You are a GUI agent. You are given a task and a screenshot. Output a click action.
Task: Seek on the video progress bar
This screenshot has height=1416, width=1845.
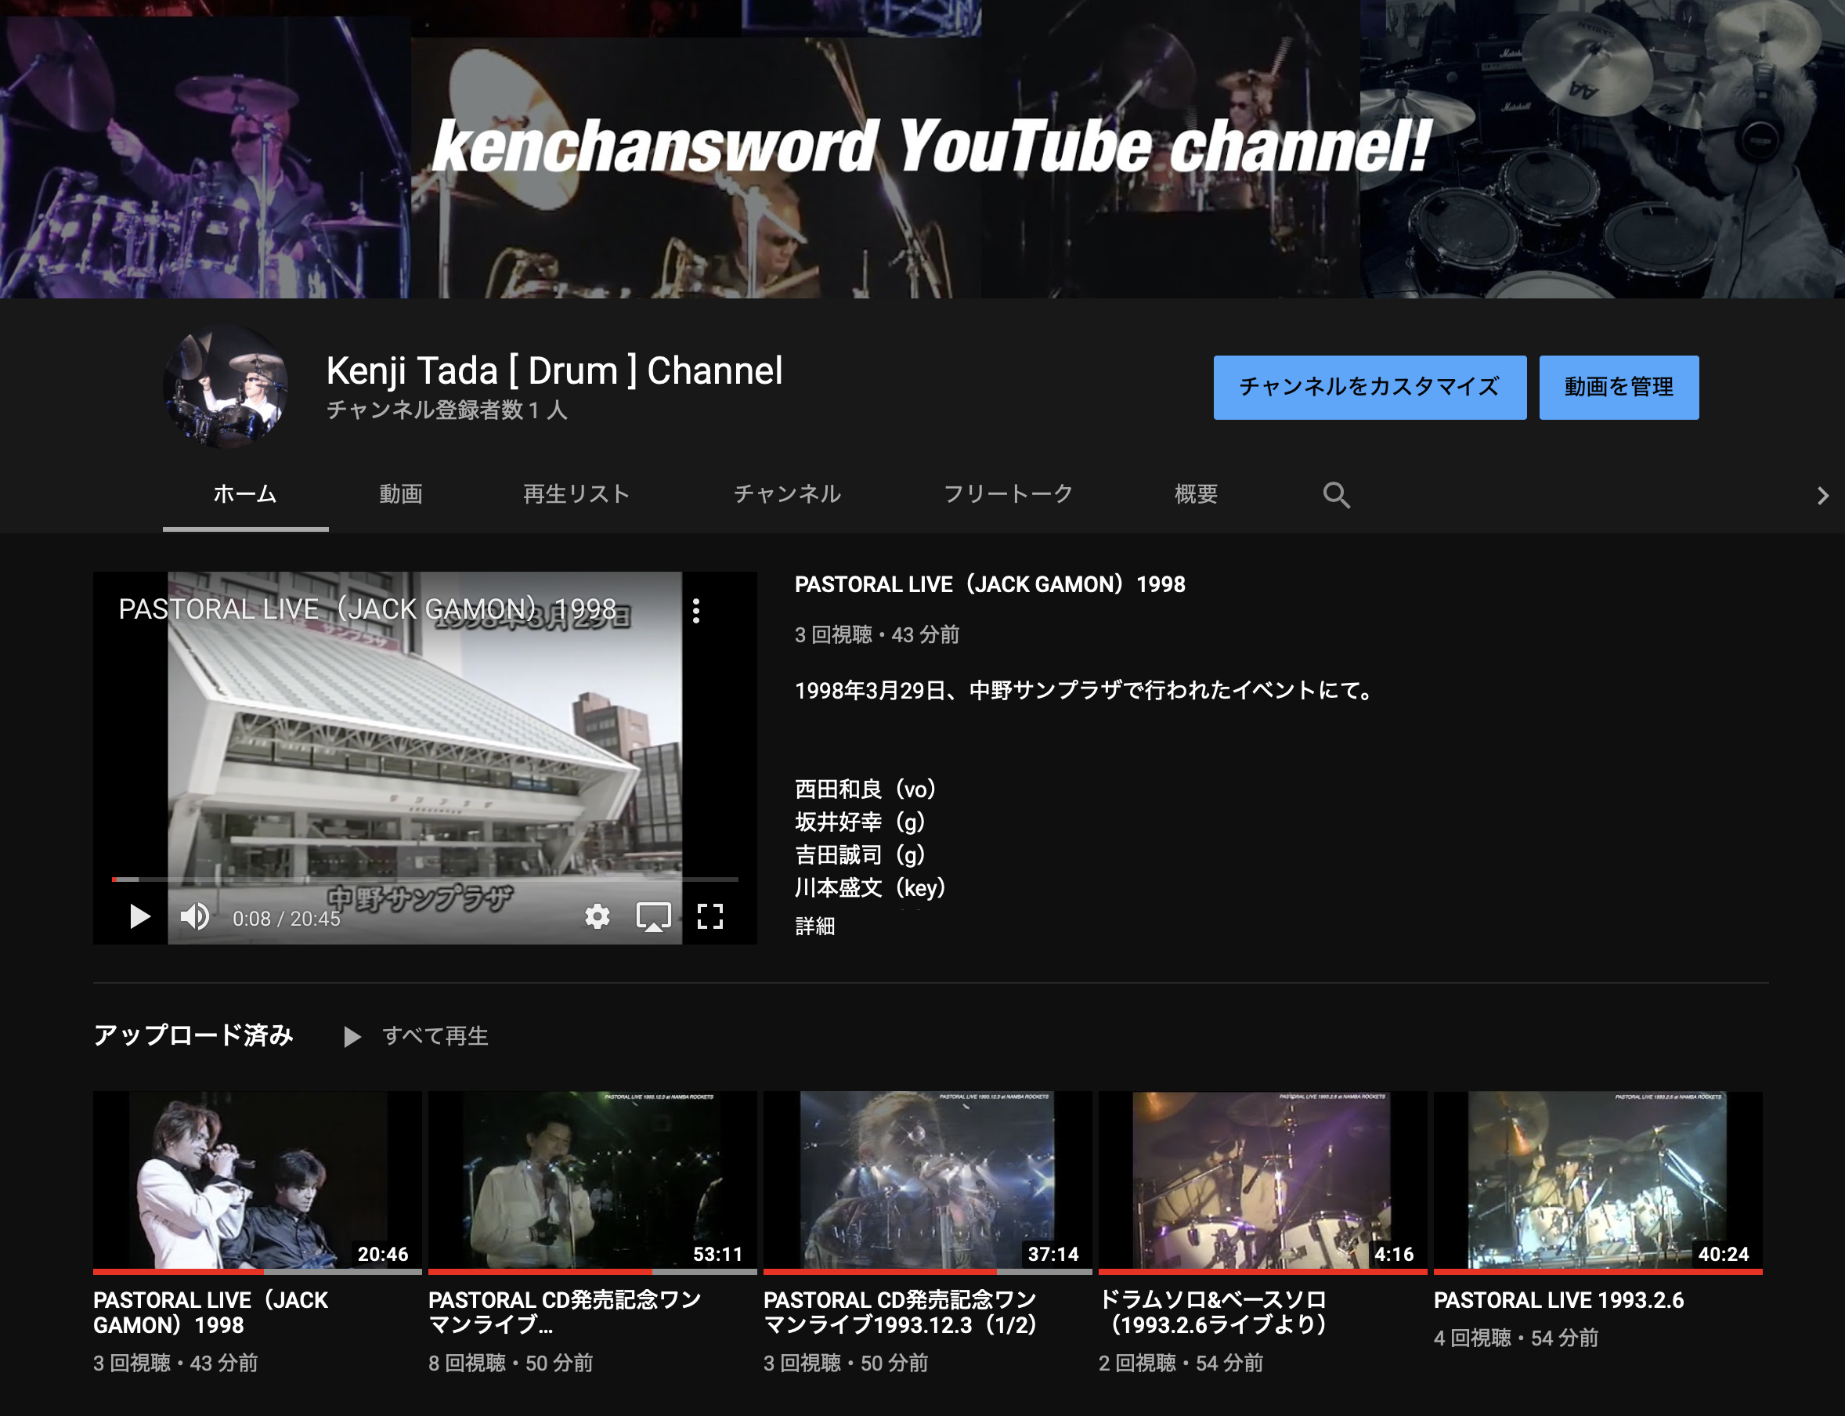(x=424, y=879)
